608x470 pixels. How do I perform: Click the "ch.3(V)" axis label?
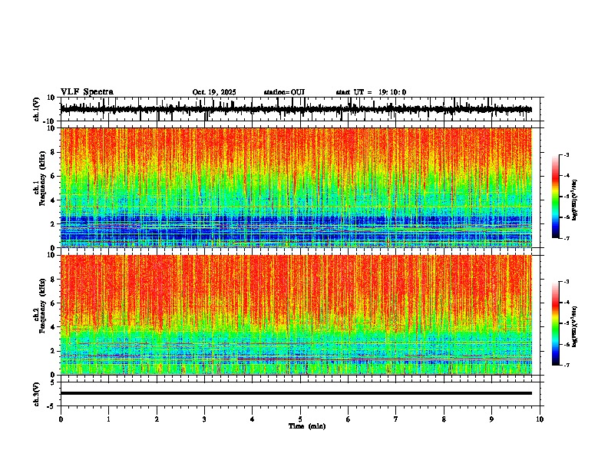(x=37, y=394)
